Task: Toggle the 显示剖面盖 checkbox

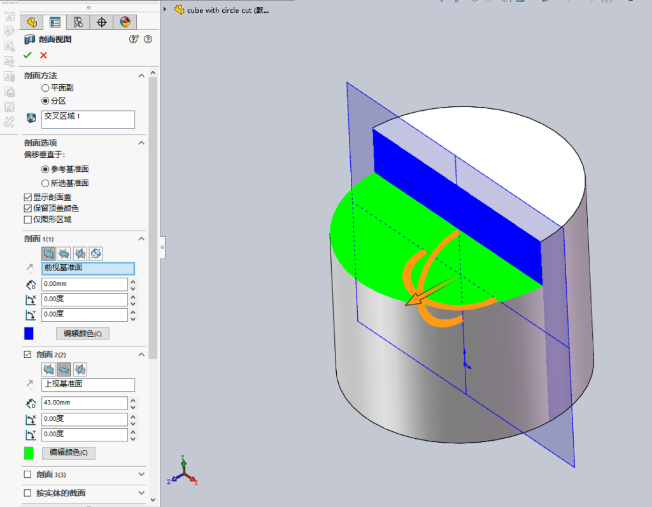Action: [x=28, y=197]
